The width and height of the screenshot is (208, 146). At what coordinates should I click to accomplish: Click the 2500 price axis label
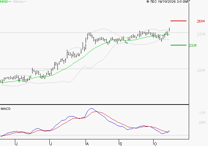coord(201,34)
